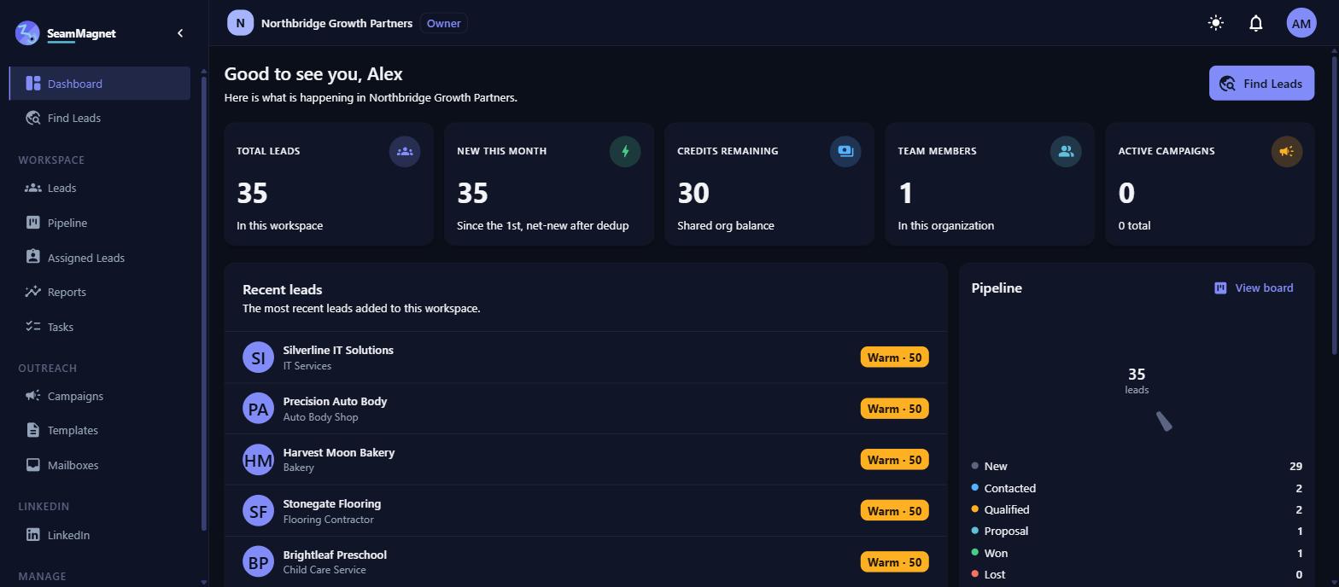Click the Credits Remaining value 30
This screenshot has width=1339, height=587.
pyautogui.click(x=693, y=194)
